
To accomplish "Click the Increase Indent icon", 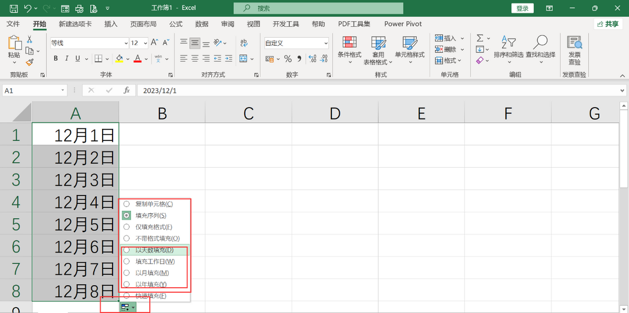I will pyautogui.click(x=229, y=59).
